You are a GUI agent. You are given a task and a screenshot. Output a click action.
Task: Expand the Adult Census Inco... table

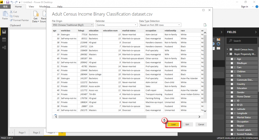[x=227, y=49]
